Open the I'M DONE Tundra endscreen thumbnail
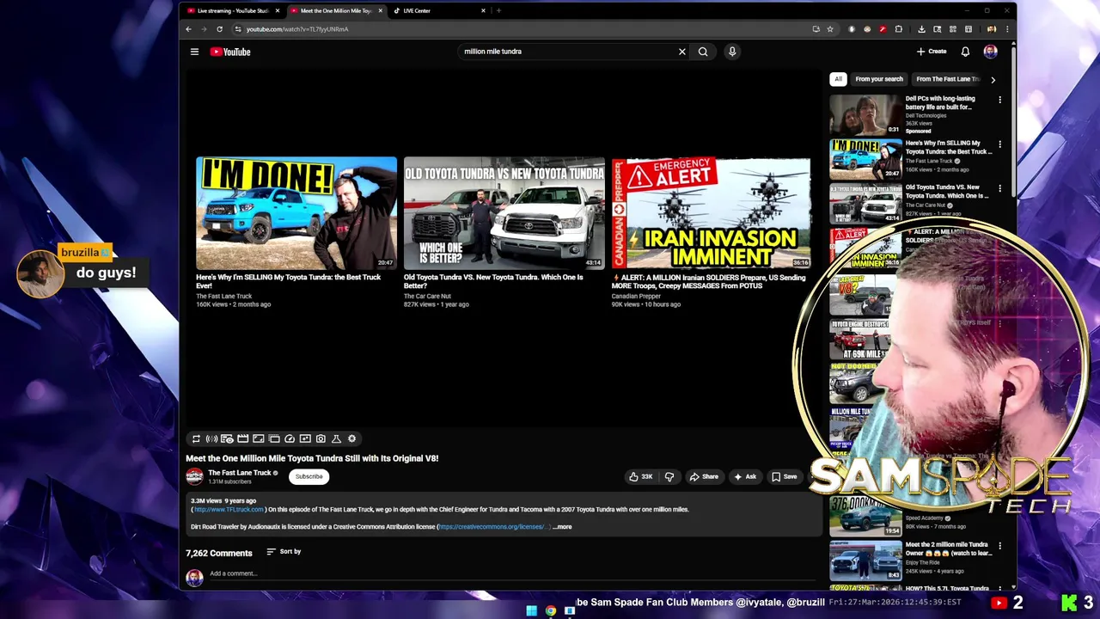 tap(296, 212)
